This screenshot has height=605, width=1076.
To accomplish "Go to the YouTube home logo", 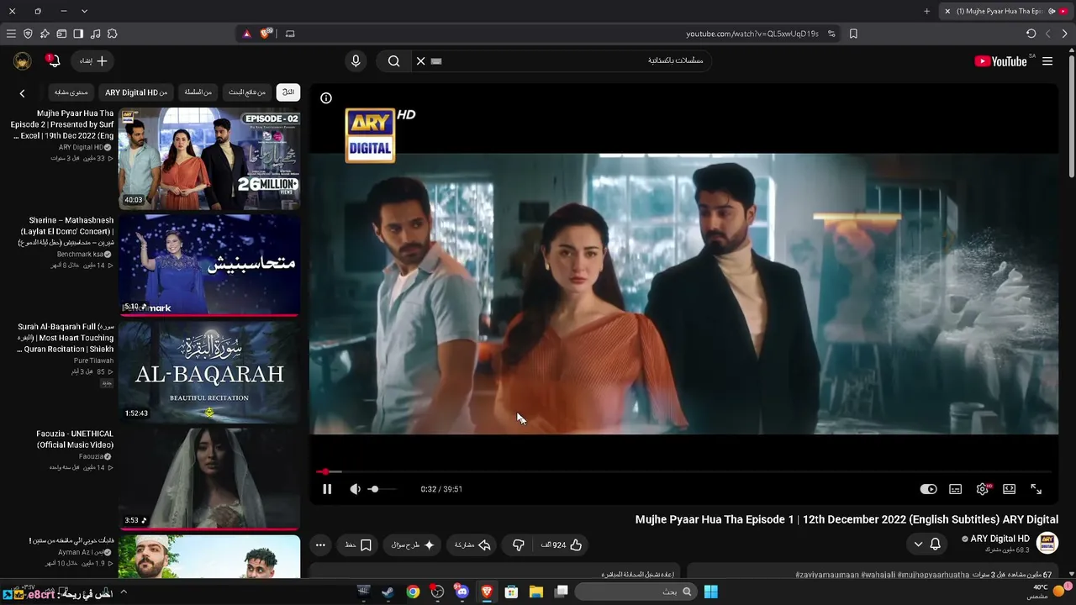I will pyautogui.click(x=1000, y=60).
